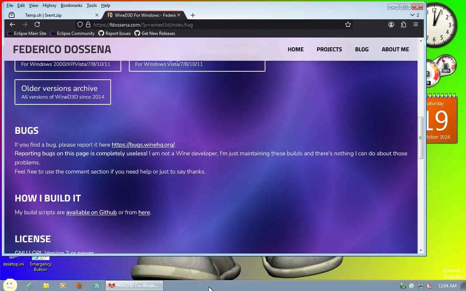
Task: Click the page vertical scrollbar thumb
Action: (x=420, y=137)
